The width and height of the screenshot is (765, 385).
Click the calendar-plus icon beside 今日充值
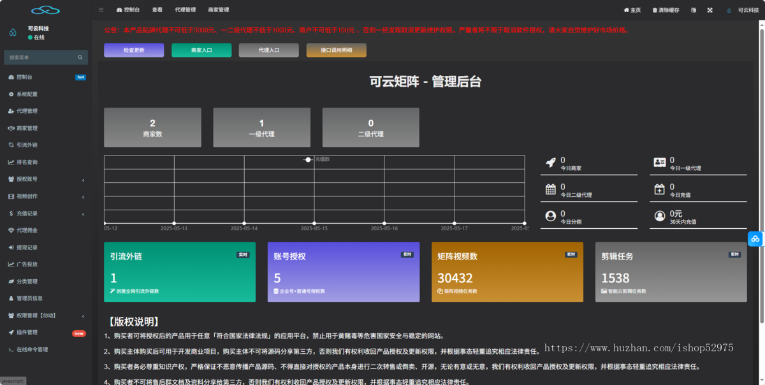660,189
